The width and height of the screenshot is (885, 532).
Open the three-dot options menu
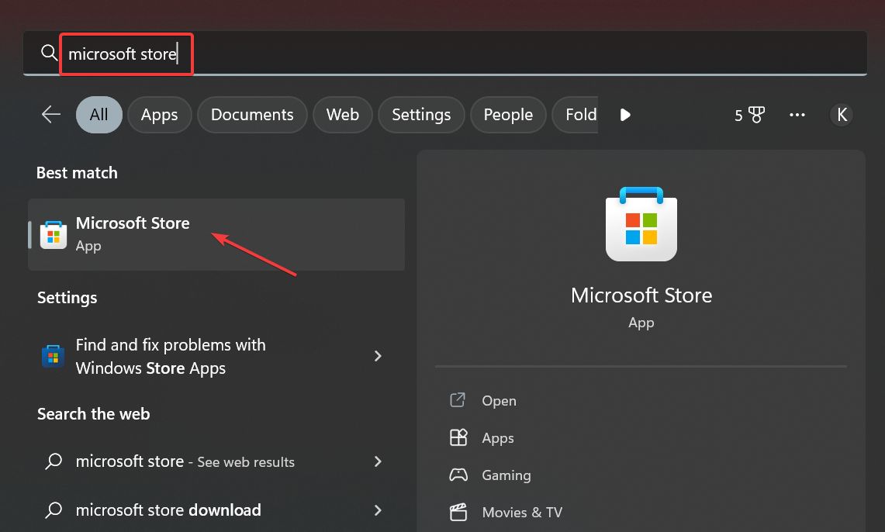pos(797,115)
